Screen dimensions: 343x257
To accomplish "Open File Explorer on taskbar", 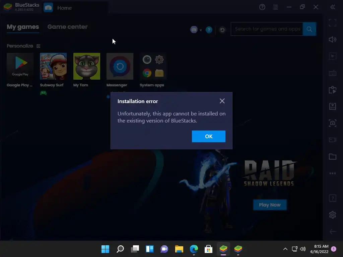I will click(179, 249).
